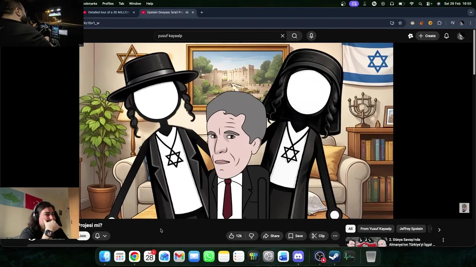Save the video to a playlist
The width and height of the screenshot is (476, 267).
pyautogui.click(x=295, y=236)
